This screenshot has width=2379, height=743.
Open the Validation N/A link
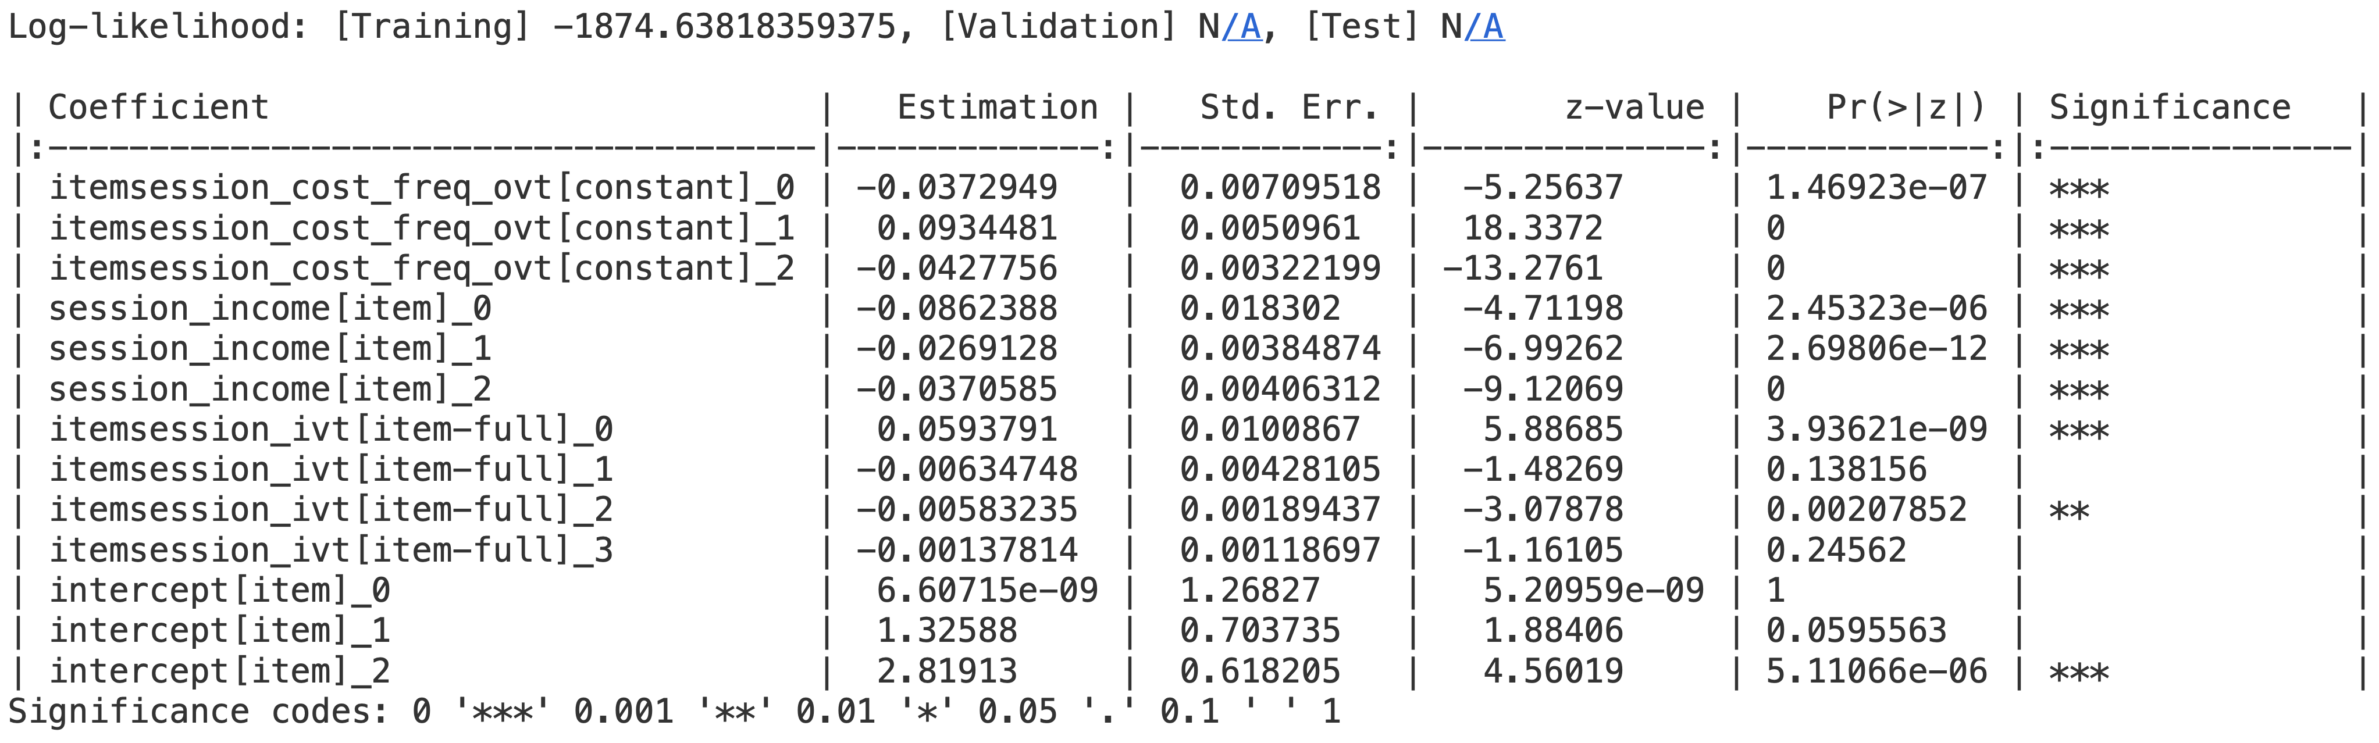(x=1241, y=27)
